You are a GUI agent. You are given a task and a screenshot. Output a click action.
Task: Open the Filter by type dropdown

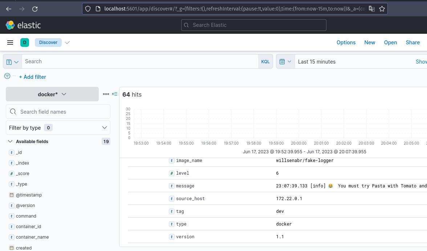coord(58,127)
